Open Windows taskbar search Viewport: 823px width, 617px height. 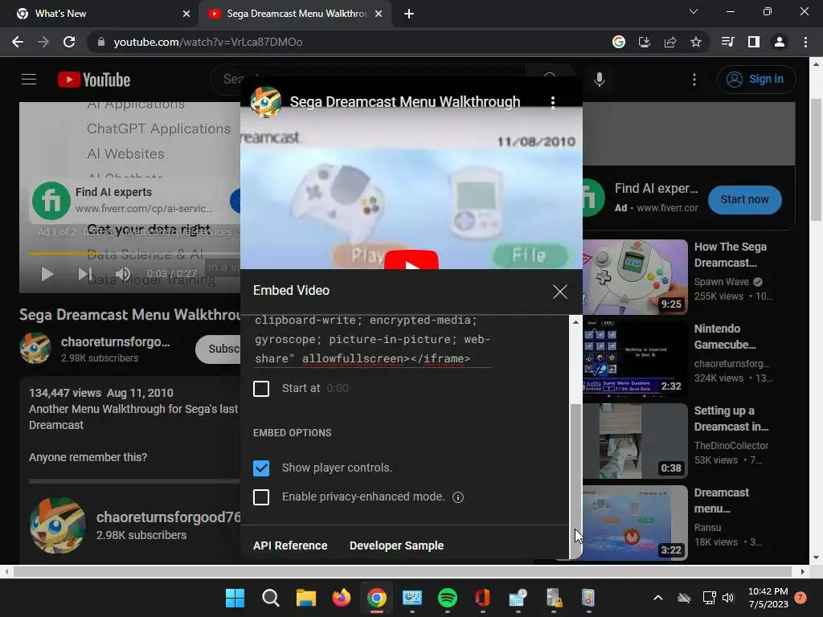pyautogui.click(x=270, y=598)
